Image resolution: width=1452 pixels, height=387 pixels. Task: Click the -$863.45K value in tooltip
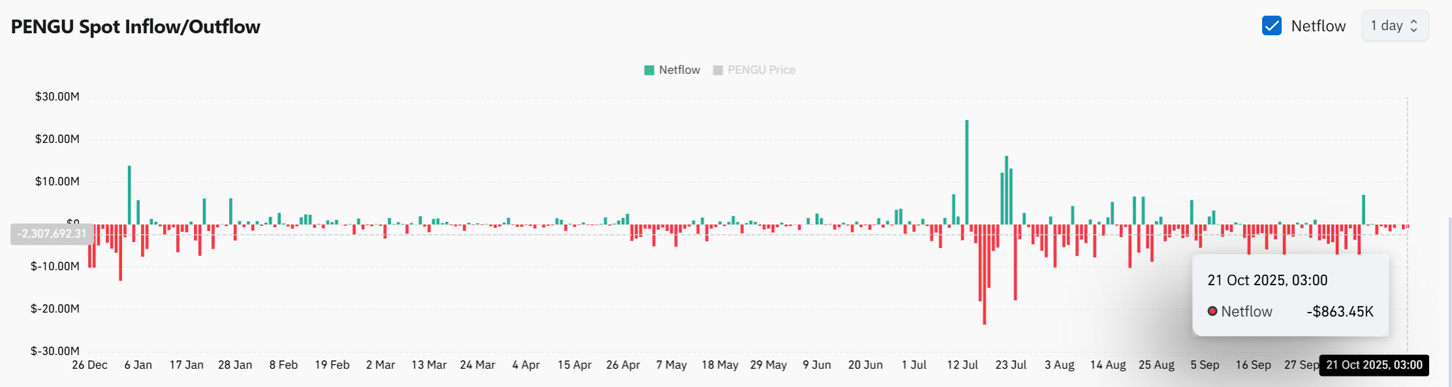[1339, 312]
